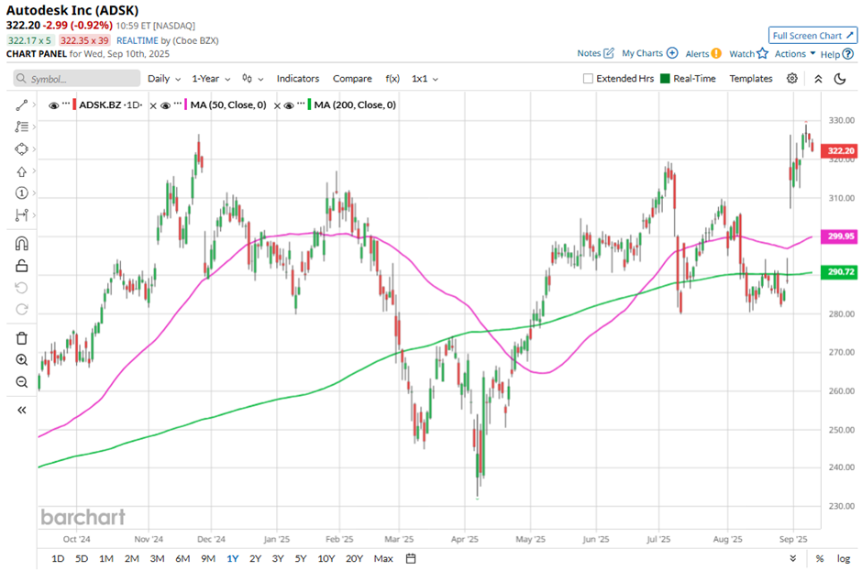862x571 pixels.
Task: Choose the shapes drawing tool
Action: (21, 148)
